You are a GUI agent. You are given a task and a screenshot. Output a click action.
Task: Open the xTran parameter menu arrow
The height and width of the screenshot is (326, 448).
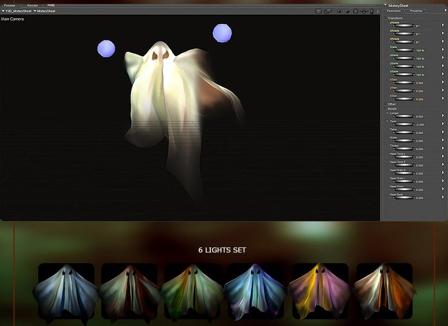[x=443, y=82]
